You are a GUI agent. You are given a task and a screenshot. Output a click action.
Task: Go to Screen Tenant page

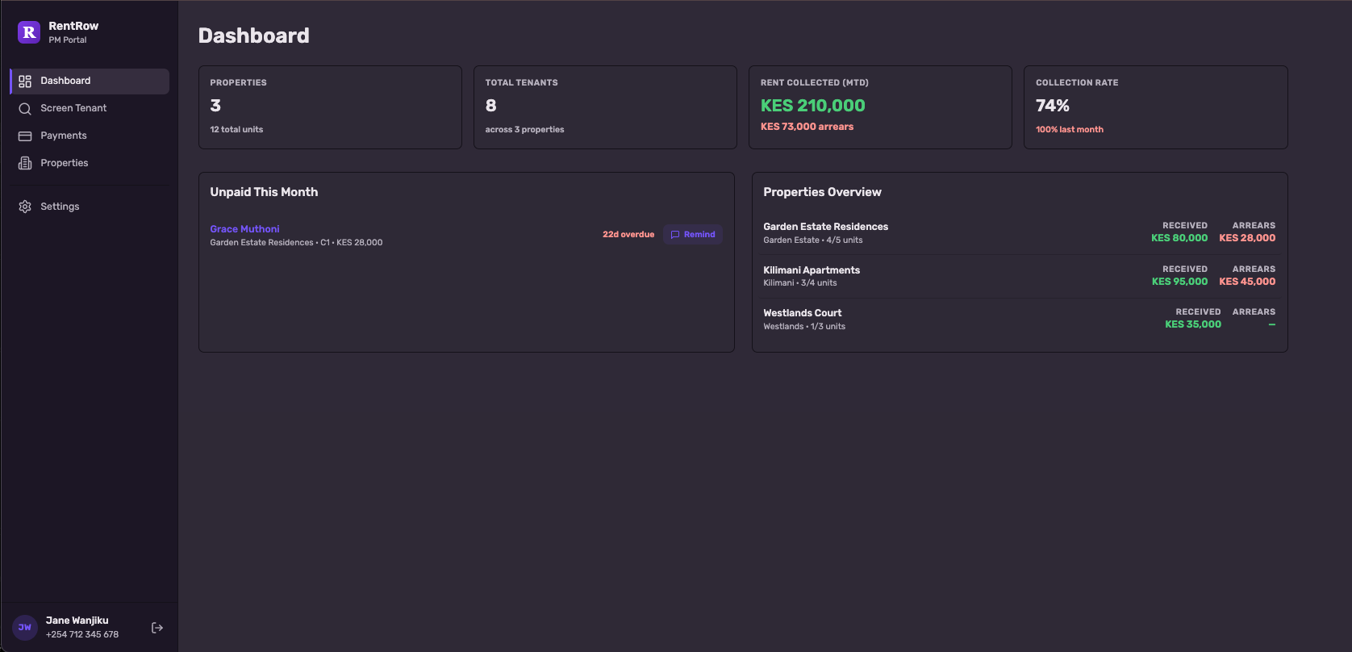90,109
